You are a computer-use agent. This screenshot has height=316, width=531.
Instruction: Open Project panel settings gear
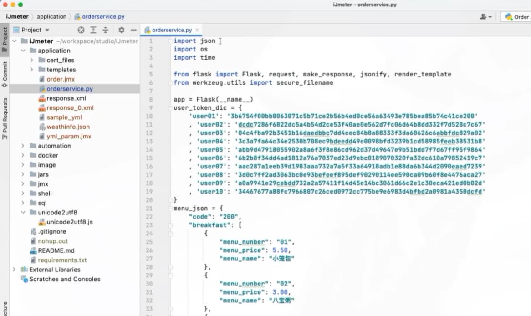pos(121,30)
